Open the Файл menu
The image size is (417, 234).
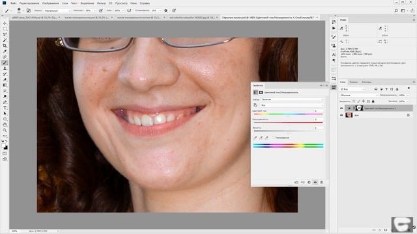tap(13, 3)
